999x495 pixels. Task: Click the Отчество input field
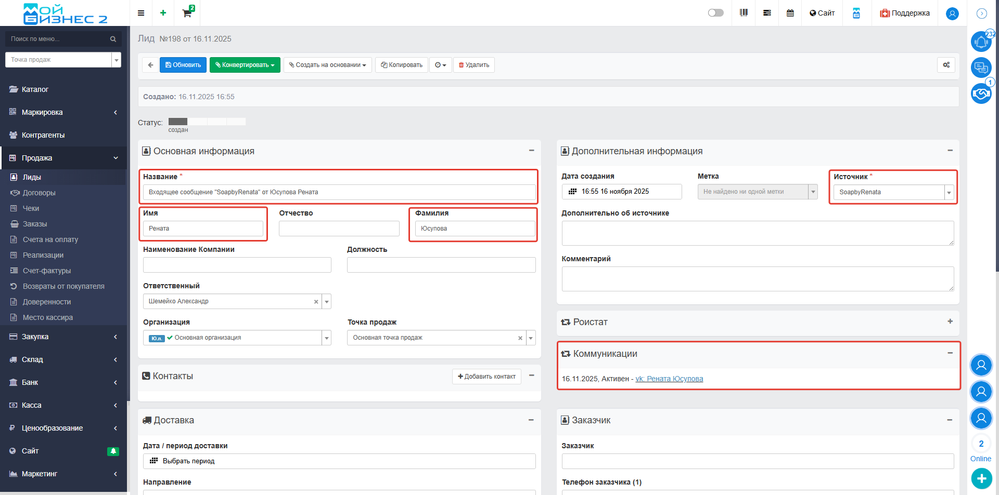coord(339,229)
